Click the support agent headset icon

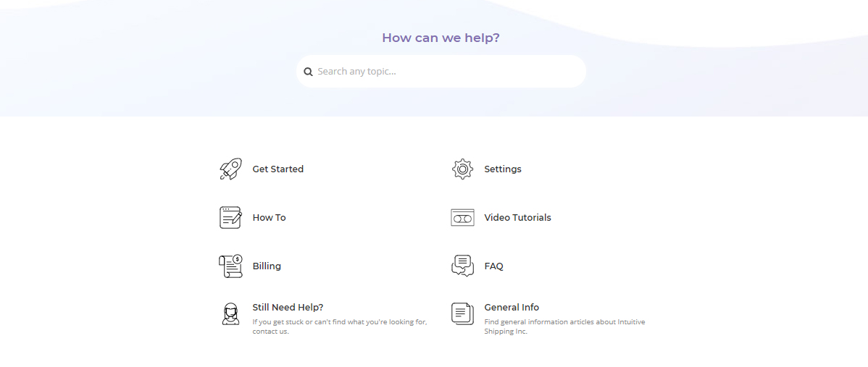coord(230,314)
